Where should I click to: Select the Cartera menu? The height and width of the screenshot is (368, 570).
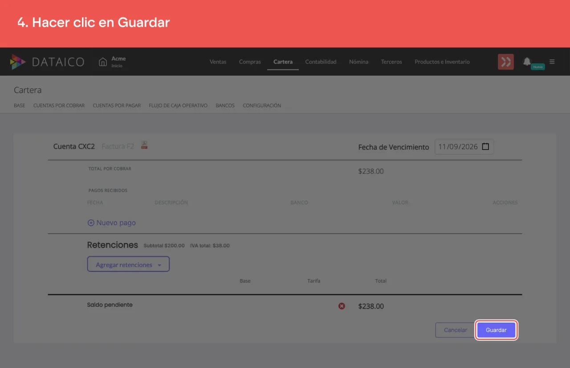pos(283,62)
